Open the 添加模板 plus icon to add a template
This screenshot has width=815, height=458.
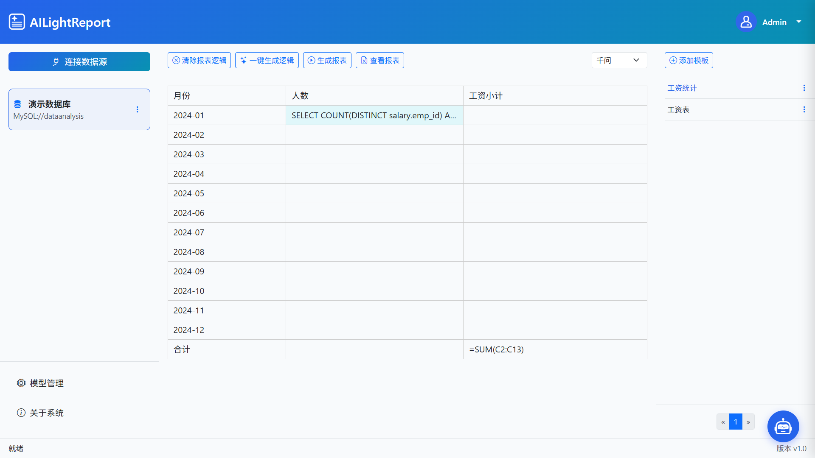point(673,60)
